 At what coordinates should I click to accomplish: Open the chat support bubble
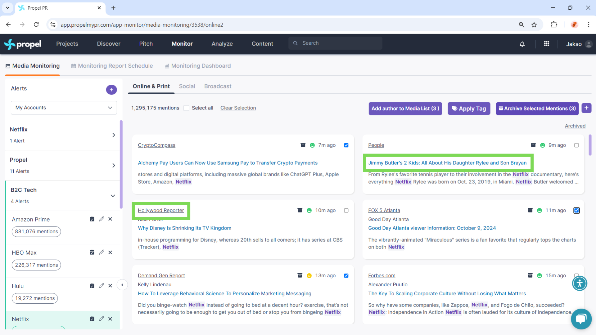581,319
